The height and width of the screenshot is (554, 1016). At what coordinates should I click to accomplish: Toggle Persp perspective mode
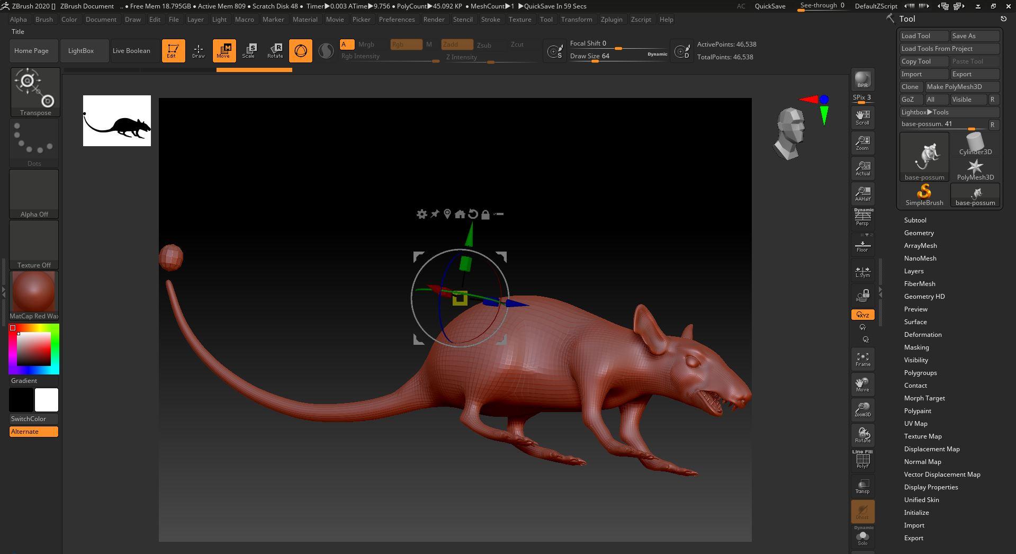pyautogui.click(x=862, y=217)
